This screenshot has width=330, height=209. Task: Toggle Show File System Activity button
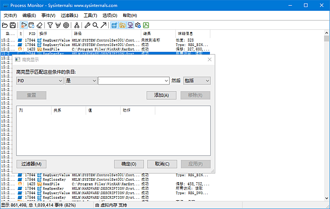coord(122,25)
